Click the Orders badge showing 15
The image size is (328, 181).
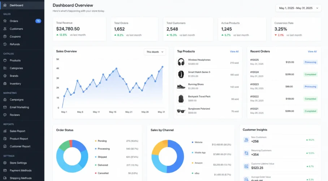[38, 21]
